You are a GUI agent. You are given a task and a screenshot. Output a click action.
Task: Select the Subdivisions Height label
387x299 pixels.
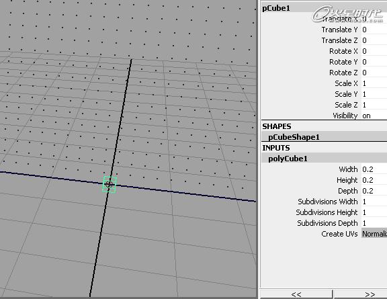point(327,212)
